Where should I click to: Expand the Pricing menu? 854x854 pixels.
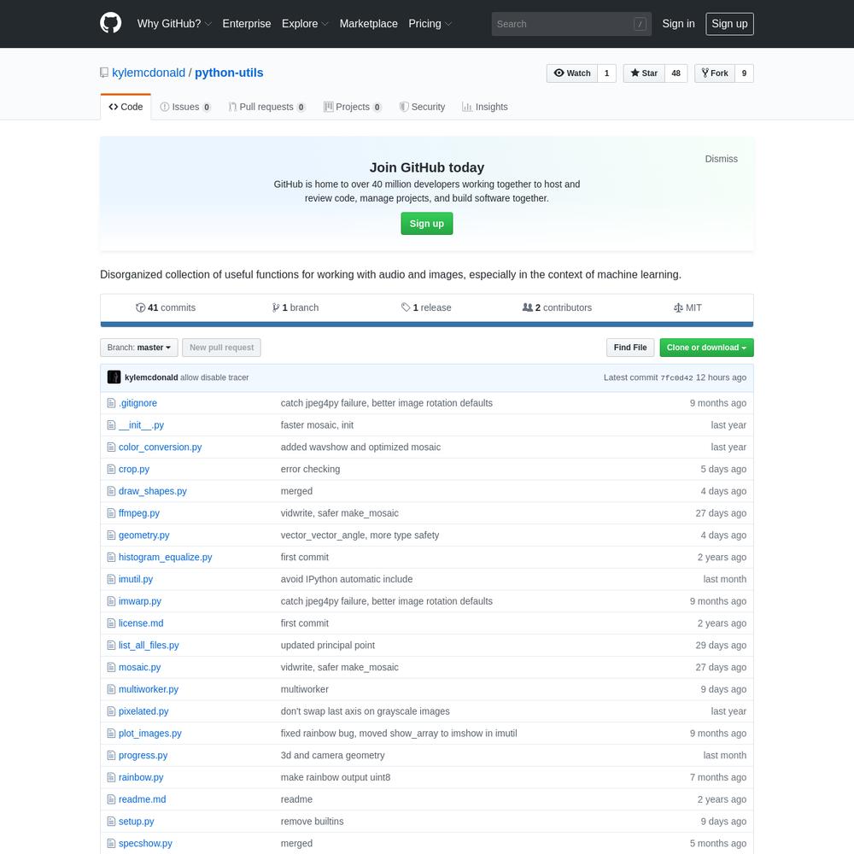[x=430, y=24]
